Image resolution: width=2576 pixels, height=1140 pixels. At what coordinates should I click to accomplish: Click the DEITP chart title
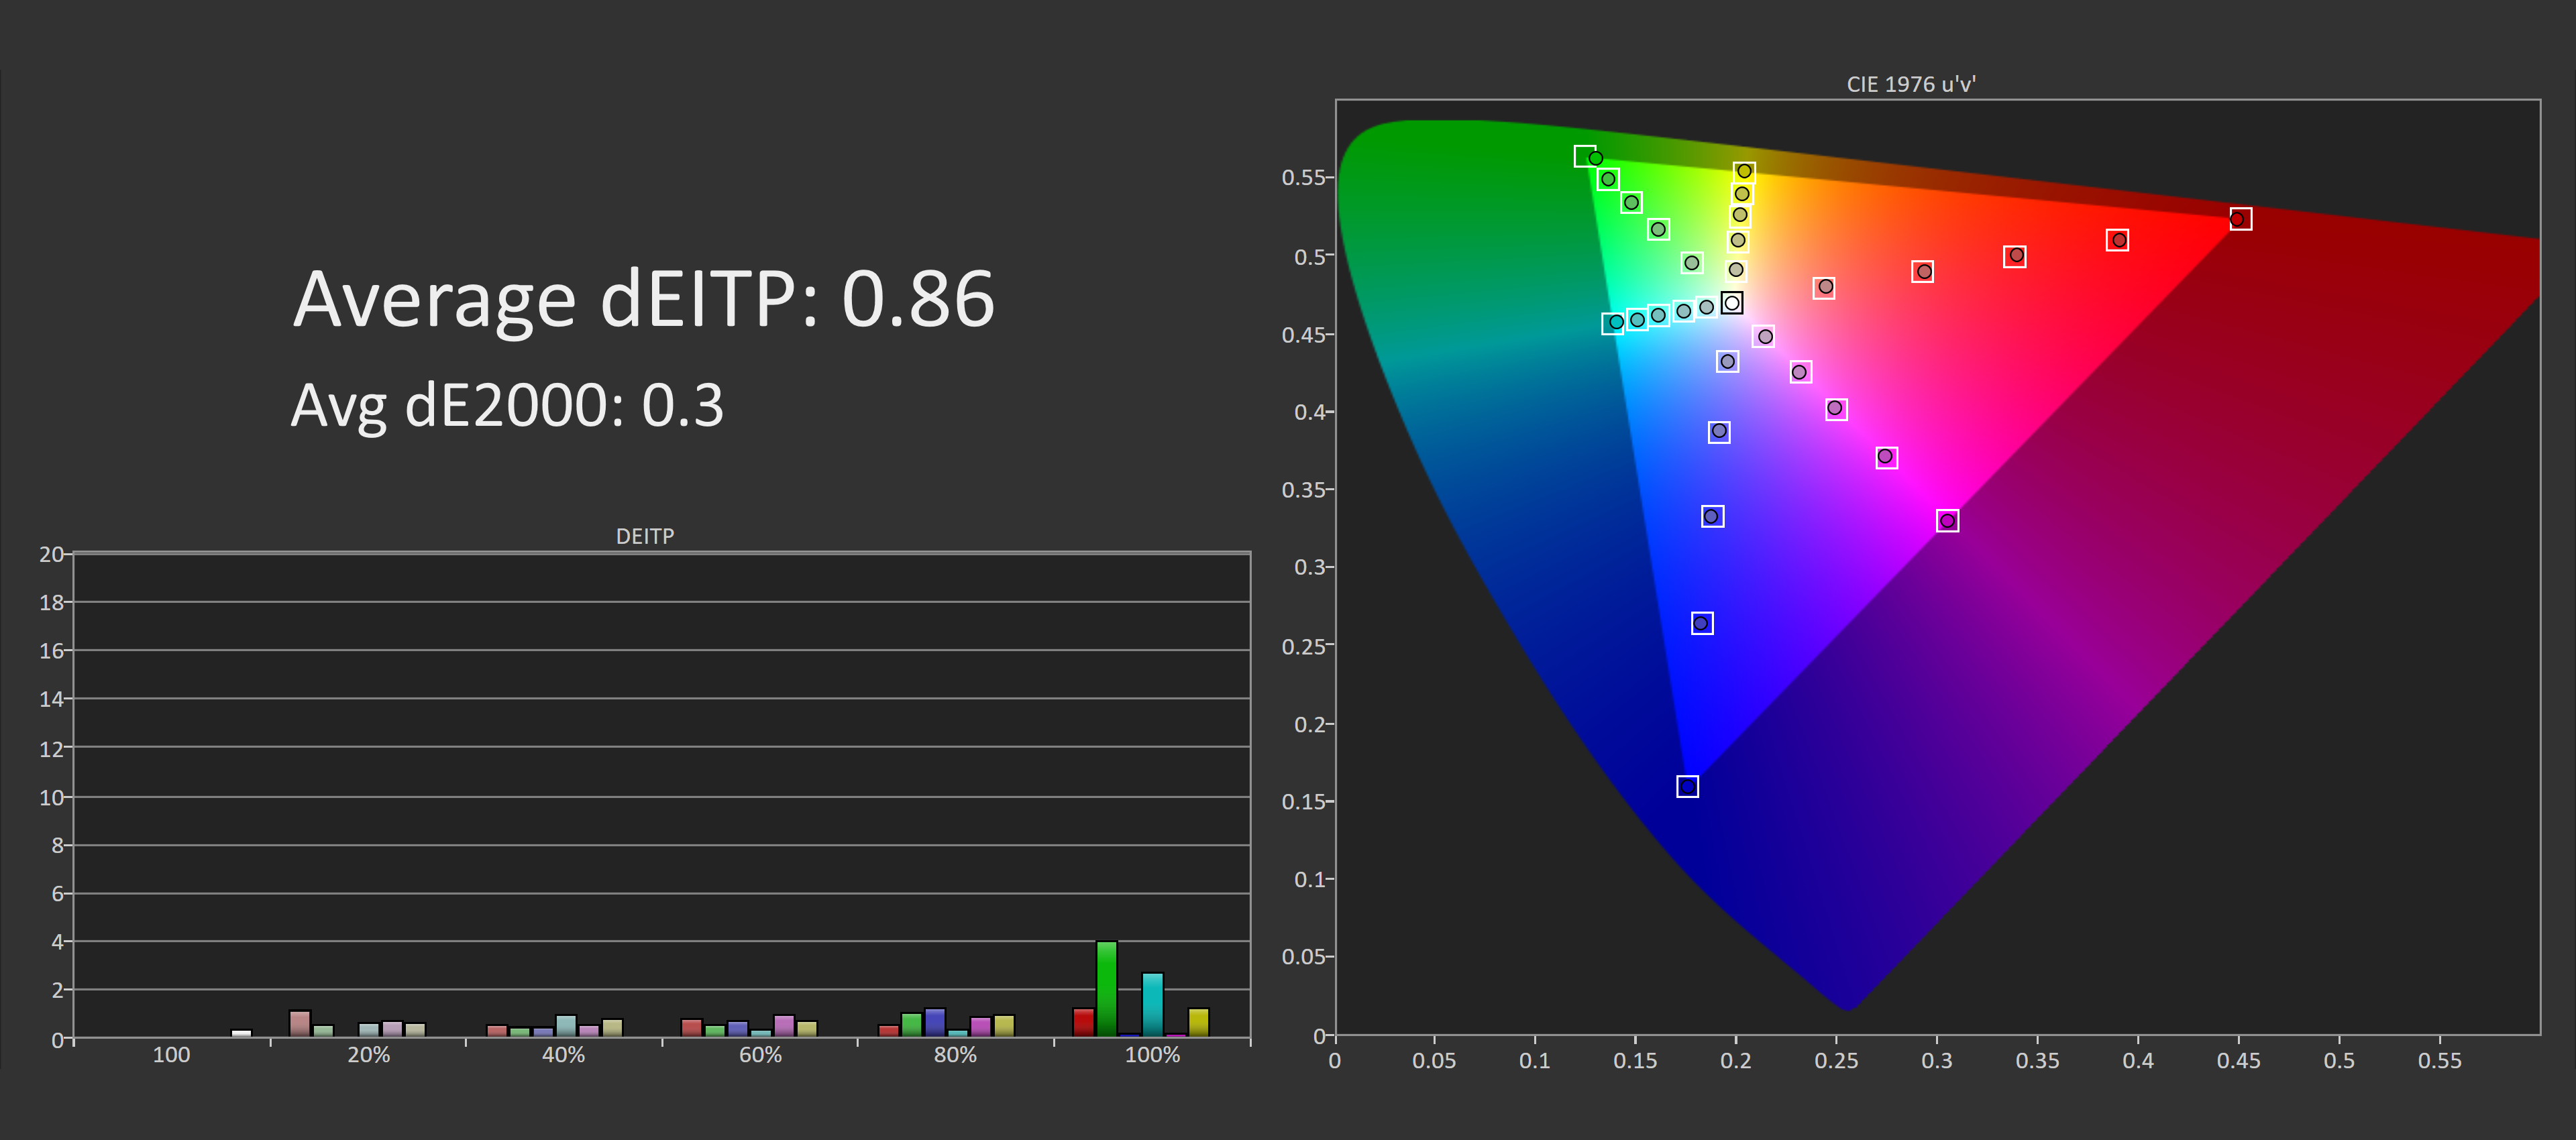[x=645, y=536]
